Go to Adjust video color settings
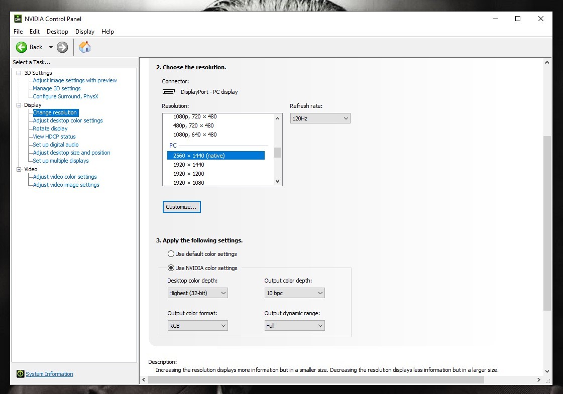This screenshot has width=563, height=394. pos(65,177)
